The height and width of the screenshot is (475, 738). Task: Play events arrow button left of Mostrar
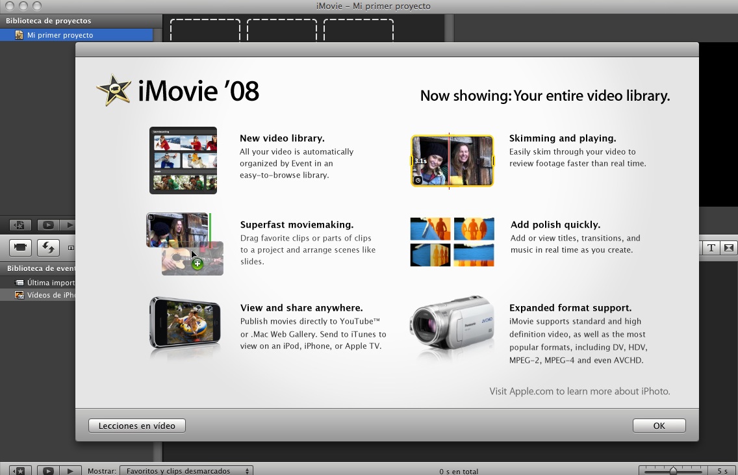(x=70, y=470)
